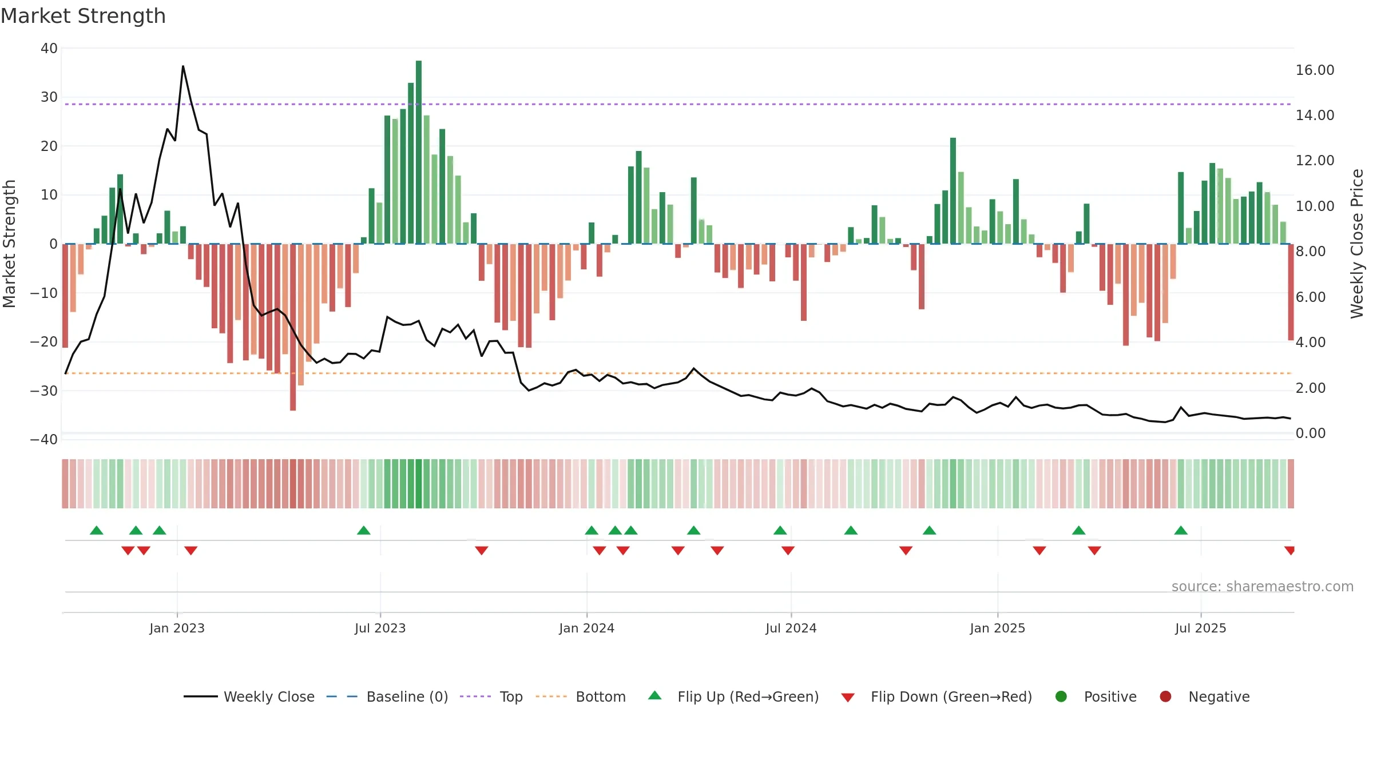The height and width of the screenshot is (772, 1373).
Task: Click the 0.00 right-axis label
Action: (1311, 433)
